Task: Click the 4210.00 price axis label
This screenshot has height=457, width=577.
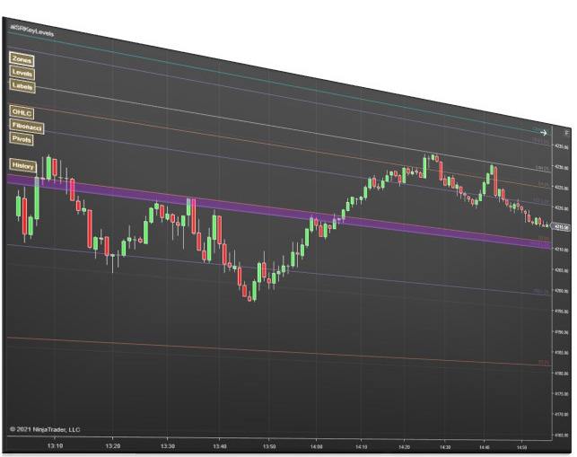Action: (x=562, y=250)
